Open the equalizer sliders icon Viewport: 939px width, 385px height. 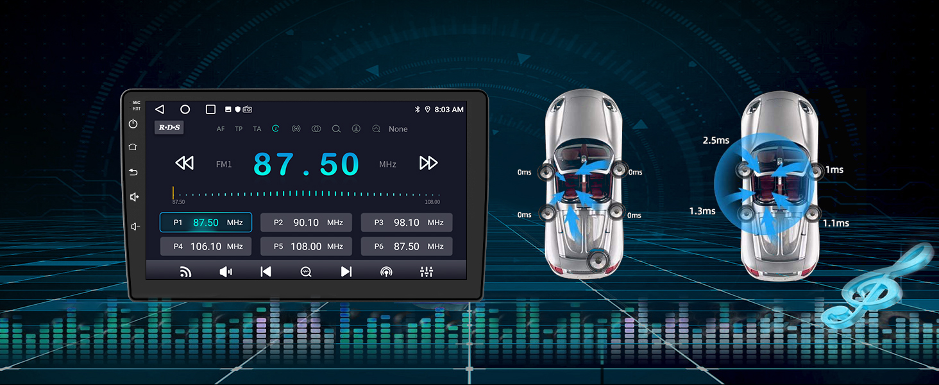426,271
